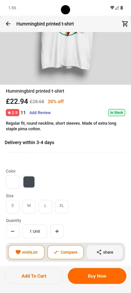The image size is (131, 293).
Task: Tap the share network icon
Action: coord(99,252)
